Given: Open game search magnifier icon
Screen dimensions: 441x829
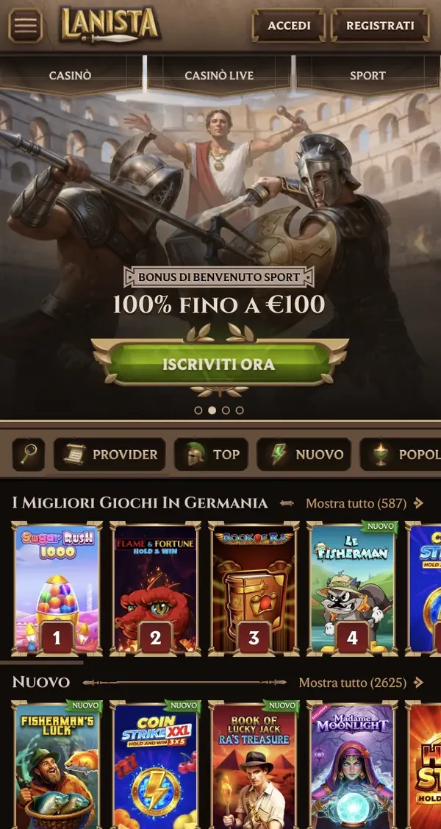Looking at the screenshot, I should coord(29,454).
